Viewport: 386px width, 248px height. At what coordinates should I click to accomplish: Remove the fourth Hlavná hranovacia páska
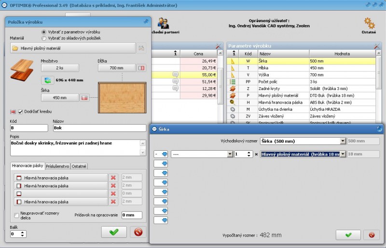click(113, 202)
